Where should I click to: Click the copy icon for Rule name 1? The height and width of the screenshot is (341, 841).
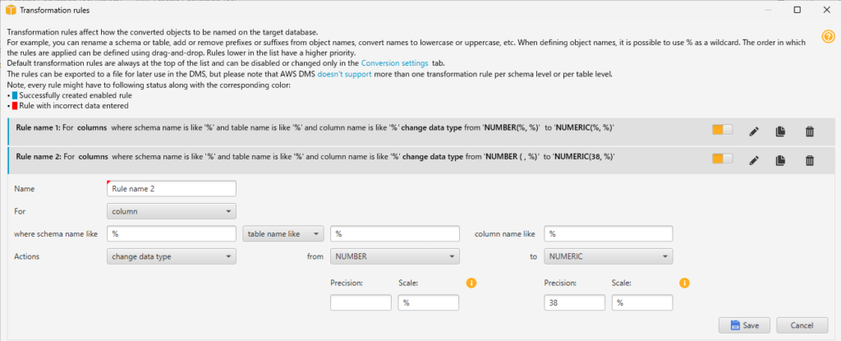point(780,131)
